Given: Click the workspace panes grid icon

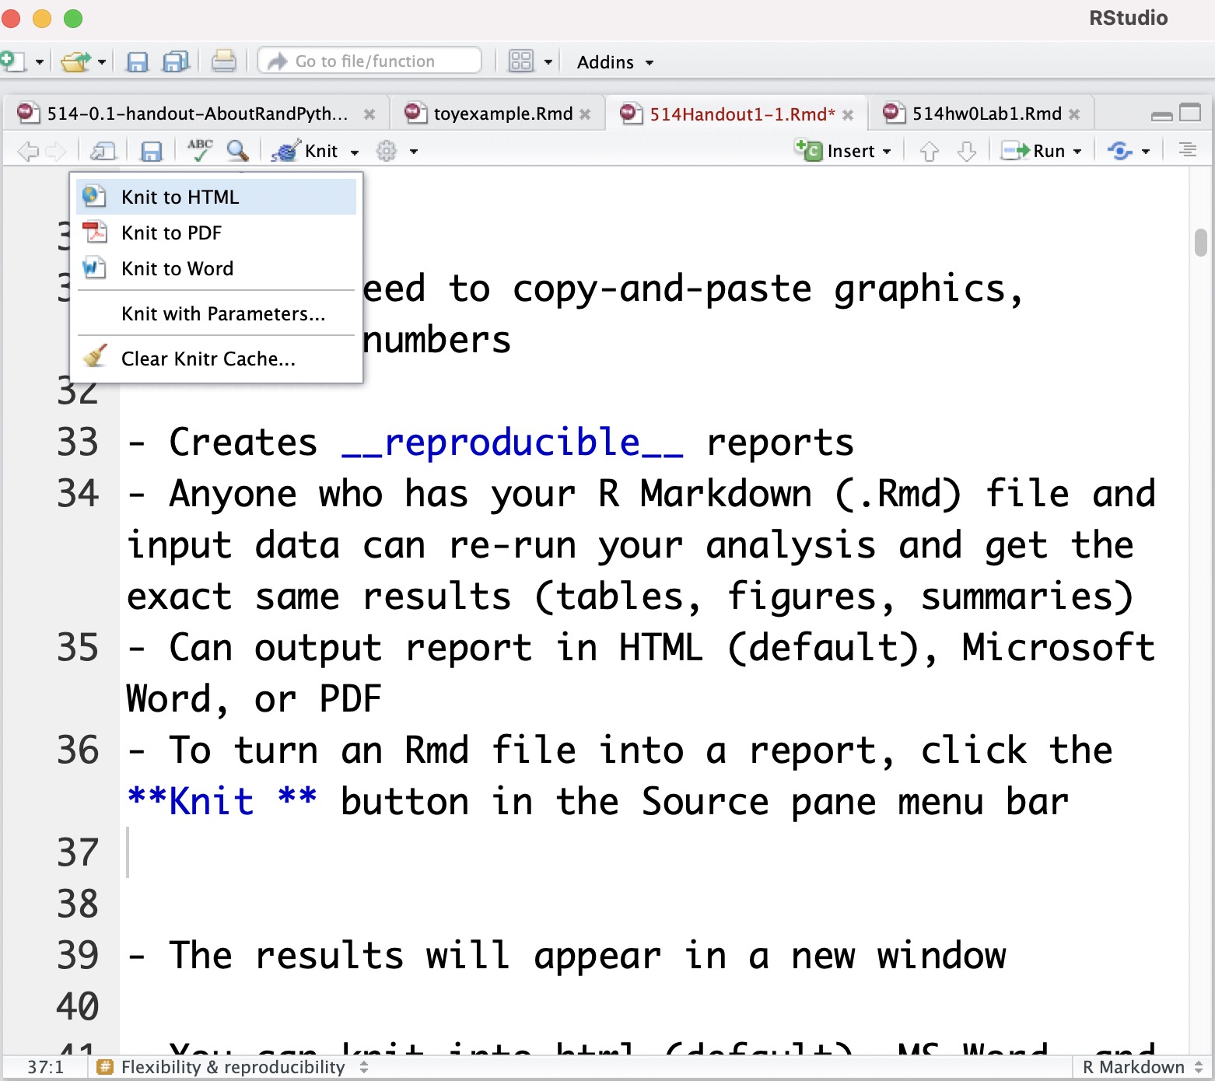Looking at the screenshot, I should point(520,61).
